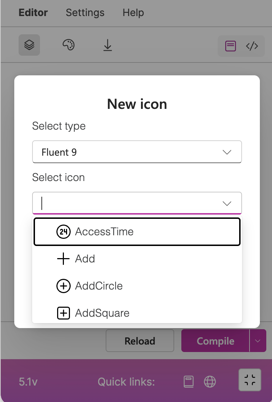The image size is (272, 402).
Task: Pick the Add plus icon option
Action: coord(137,259)
